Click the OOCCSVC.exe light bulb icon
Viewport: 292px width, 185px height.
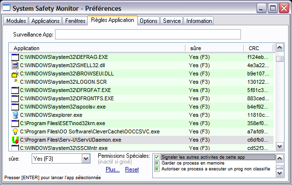coord(15,131)
